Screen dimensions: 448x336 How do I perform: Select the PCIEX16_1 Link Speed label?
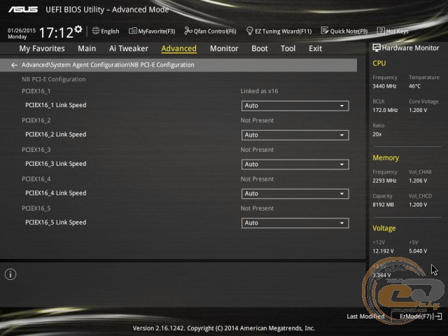[56, 105]
